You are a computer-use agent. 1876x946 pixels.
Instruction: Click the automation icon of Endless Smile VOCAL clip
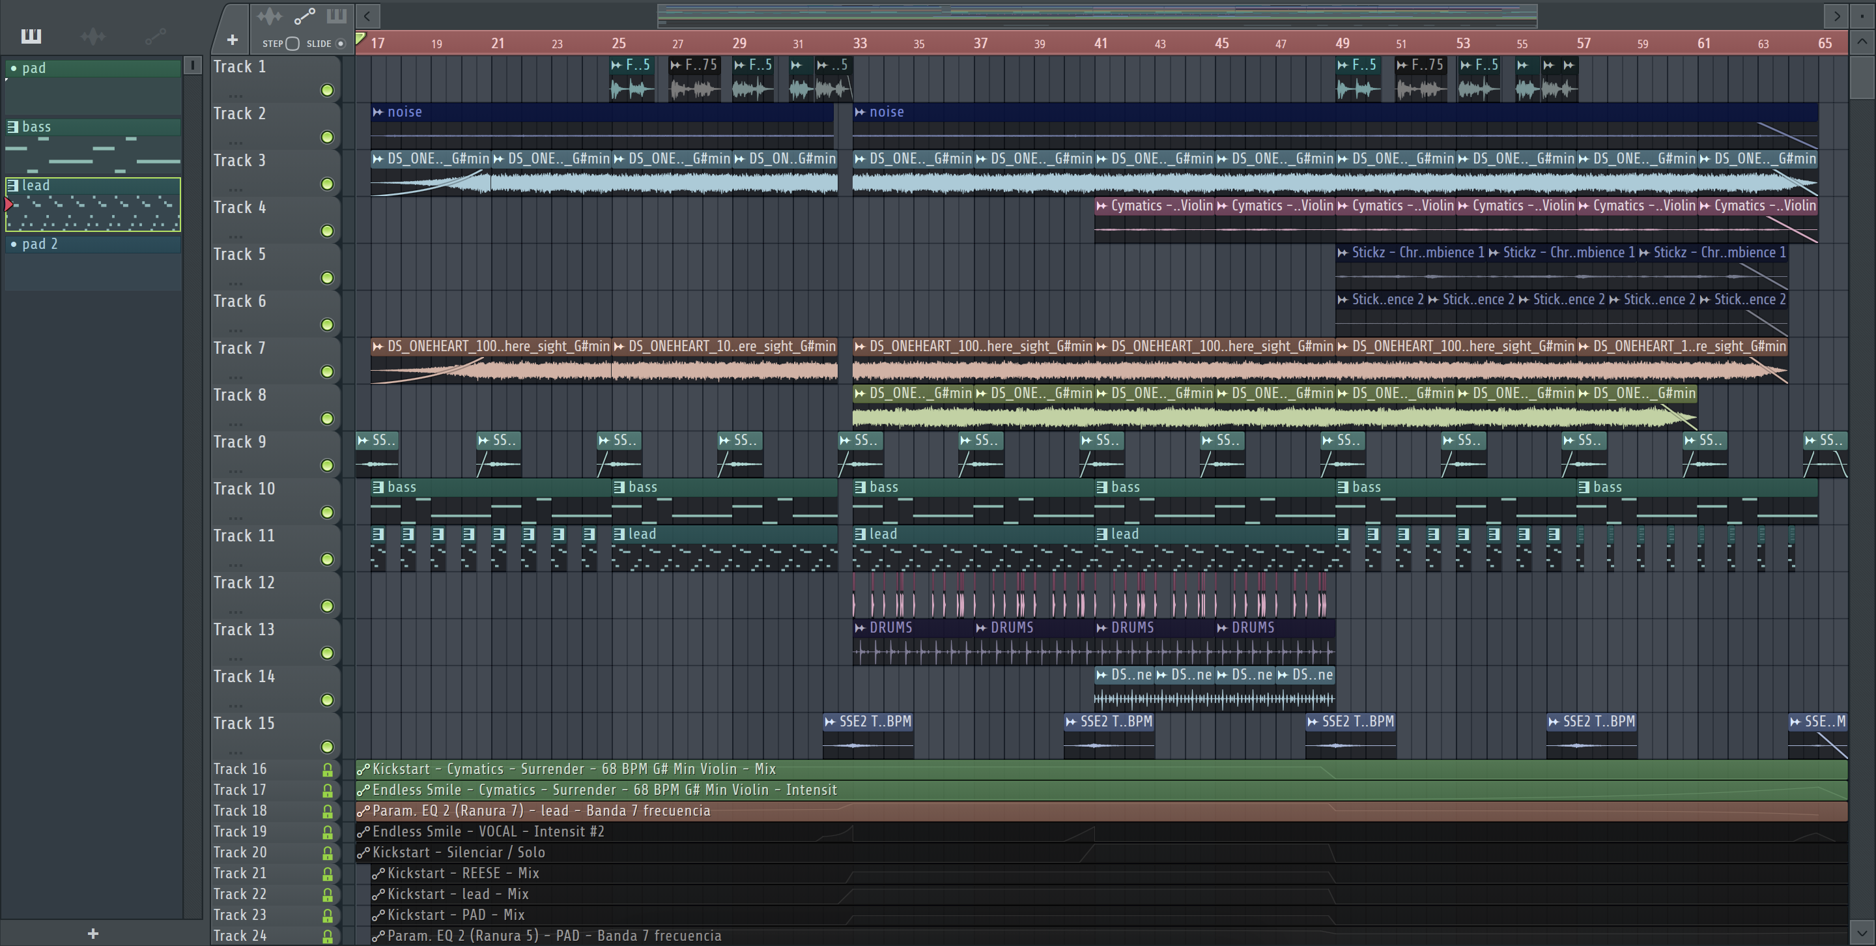[x=363, y=832]
